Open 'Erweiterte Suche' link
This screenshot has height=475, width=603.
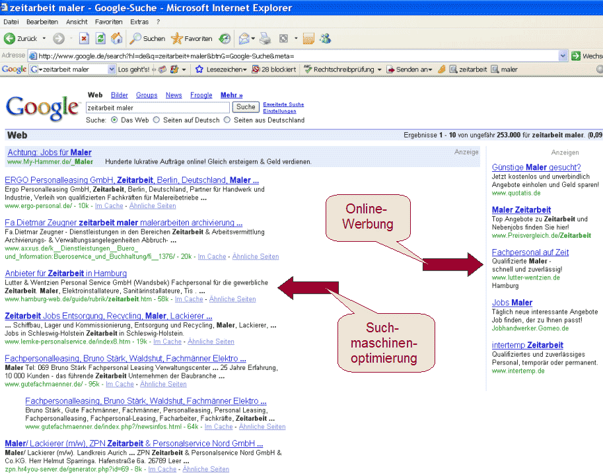point(283,104)
